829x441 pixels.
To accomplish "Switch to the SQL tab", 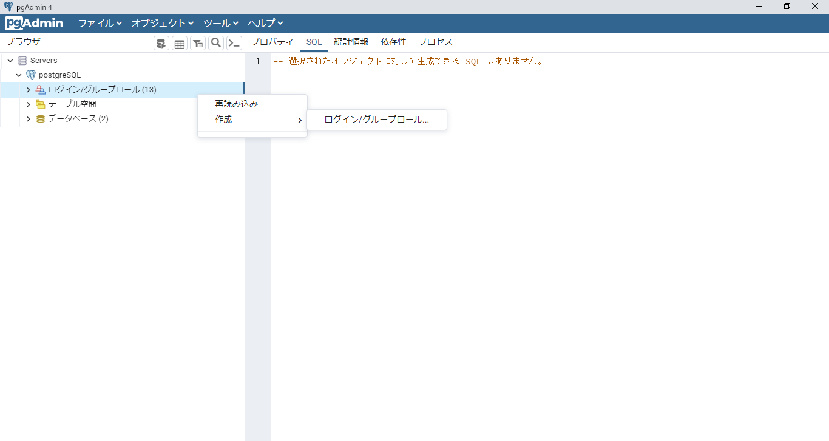I will [314, 42].
